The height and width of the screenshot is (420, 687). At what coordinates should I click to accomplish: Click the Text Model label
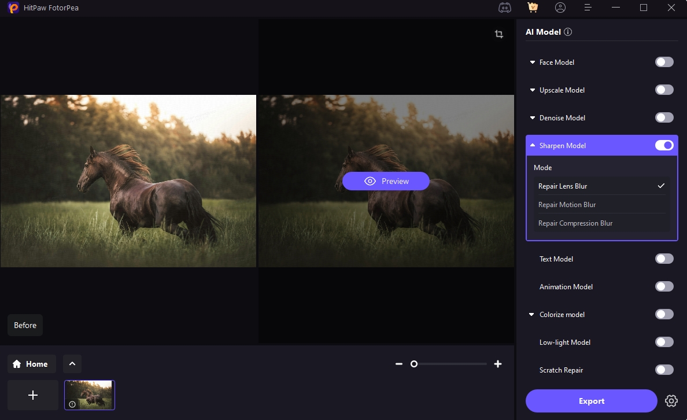[556, 259]
